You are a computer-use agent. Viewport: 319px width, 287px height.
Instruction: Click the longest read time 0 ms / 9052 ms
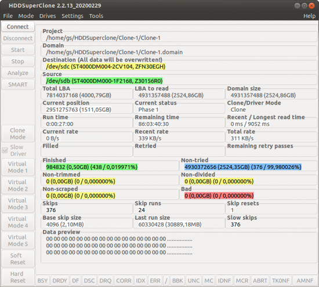(250, 124)
